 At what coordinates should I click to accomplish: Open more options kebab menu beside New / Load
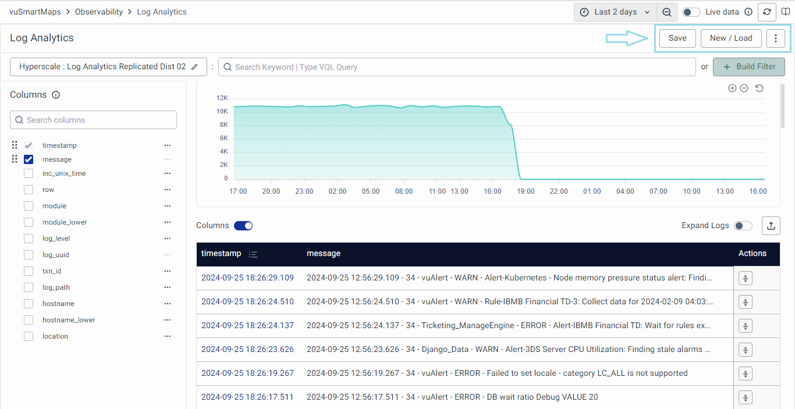click(x=776, y=38)
